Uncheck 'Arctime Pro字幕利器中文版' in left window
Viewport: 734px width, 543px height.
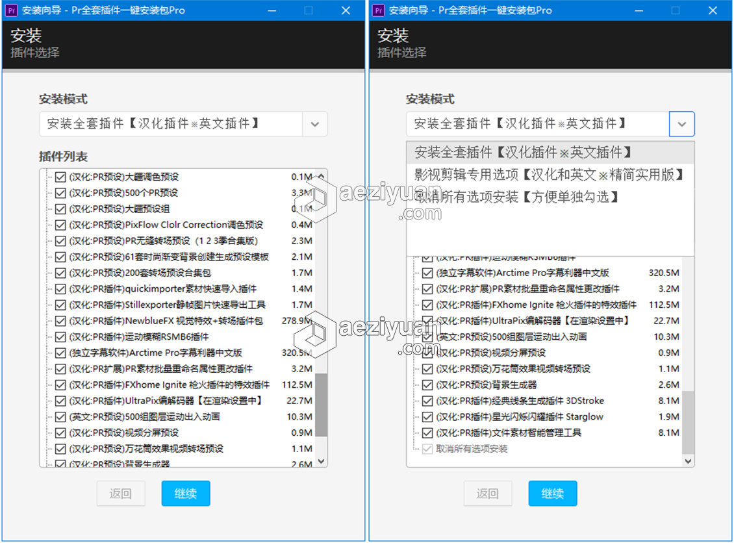(60, 353)
